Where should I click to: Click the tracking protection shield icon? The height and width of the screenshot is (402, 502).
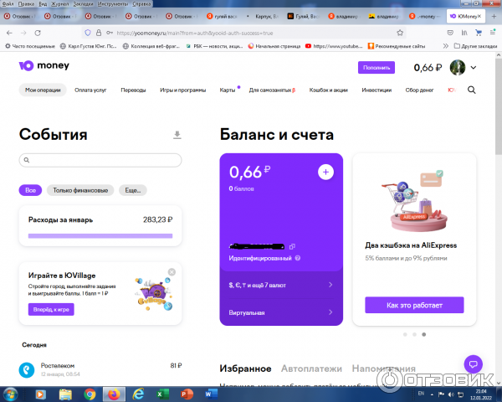88,33
